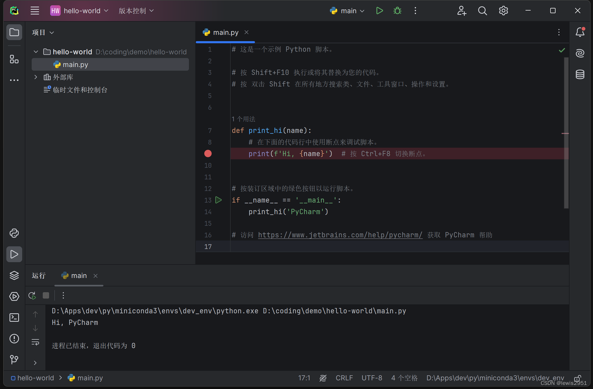This screenshot has height=389, width=593.
Task: Open the Git version control tool window
Action: click(14, 359)
